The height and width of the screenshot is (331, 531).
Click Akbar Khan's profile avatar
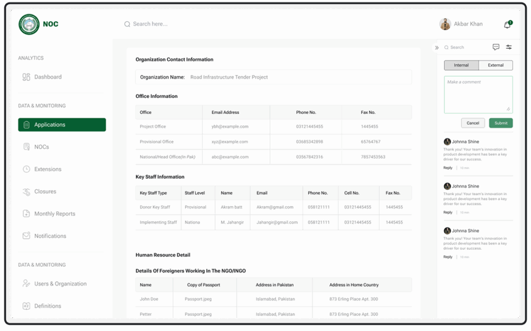tap(445, 24)
